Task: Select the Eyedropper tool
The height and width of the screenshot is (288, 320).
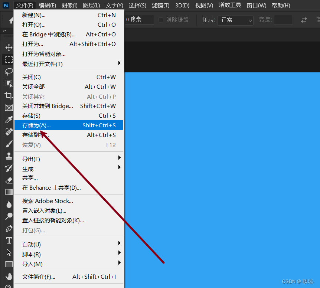Action: 9,120
